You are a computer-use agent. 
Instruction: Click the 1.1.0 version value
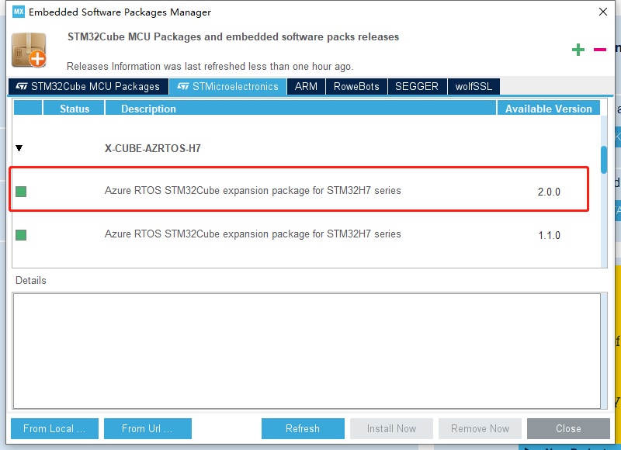pyautogui.click(x=549, y=236)
